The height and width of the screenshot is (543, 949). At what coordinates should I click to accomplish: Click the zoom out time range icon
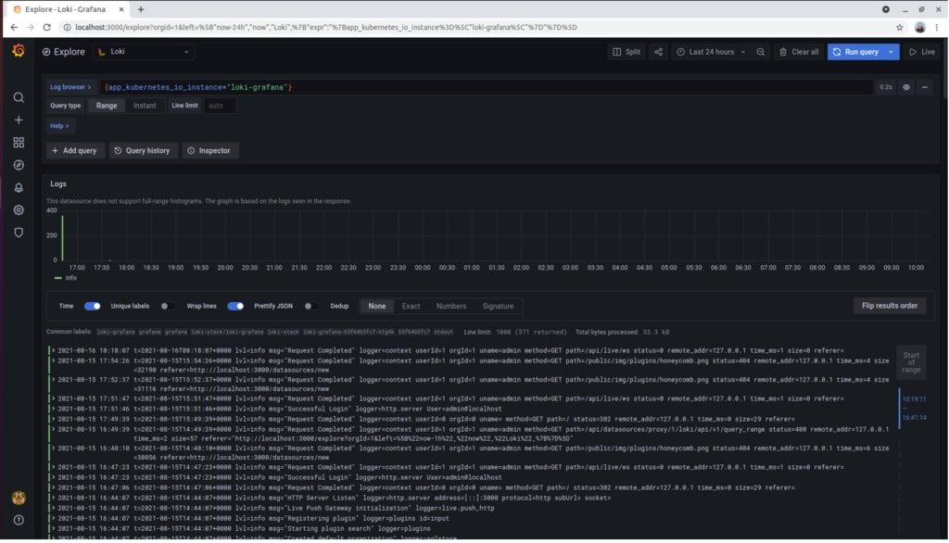pyautogui.click(x=761, y=52)
